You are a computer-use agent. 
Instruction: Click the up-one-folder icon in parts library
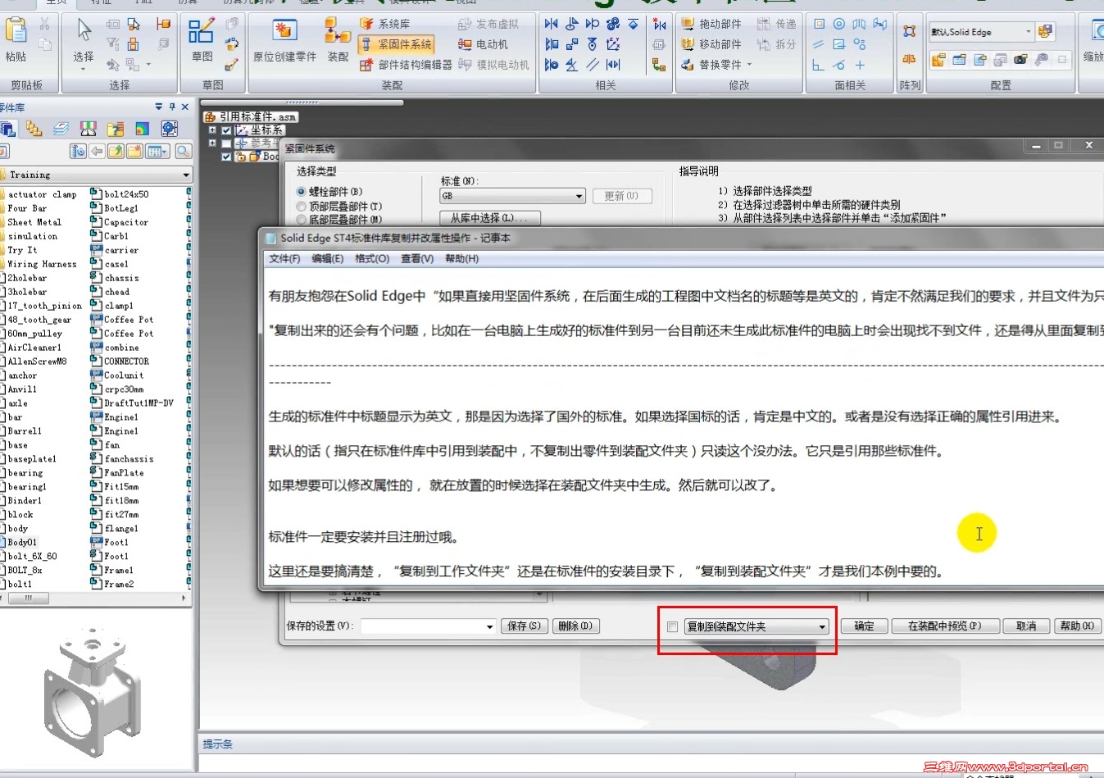tap(116, 151)
